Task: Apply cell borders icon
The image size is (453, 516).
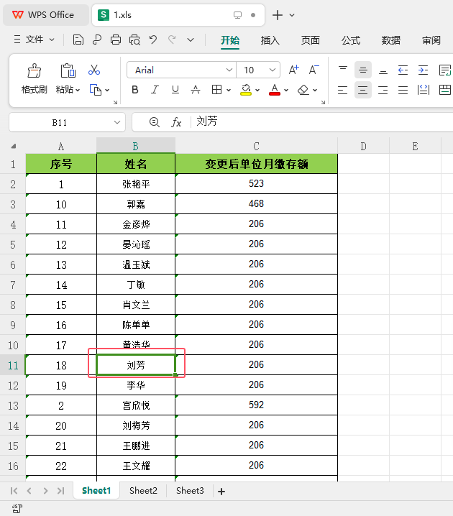Action: coord(216,90)
